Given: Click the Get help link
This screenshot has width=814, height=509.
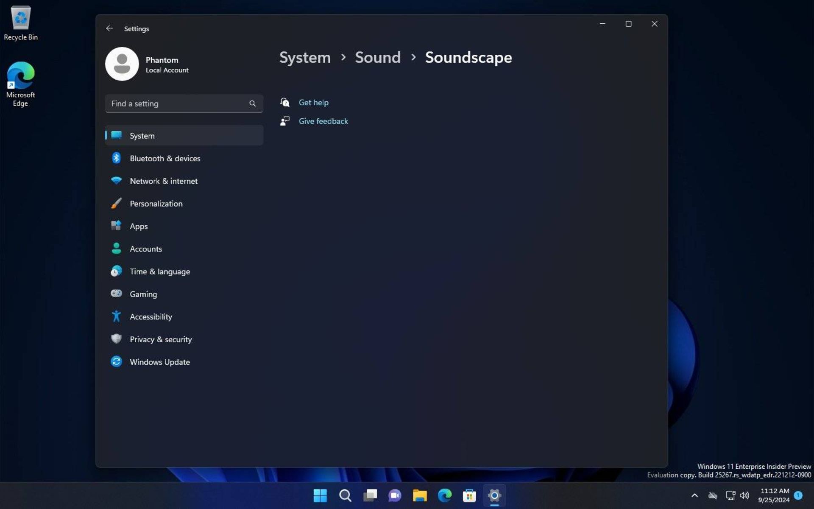Looking at the screenshot, I should point(313,102).
